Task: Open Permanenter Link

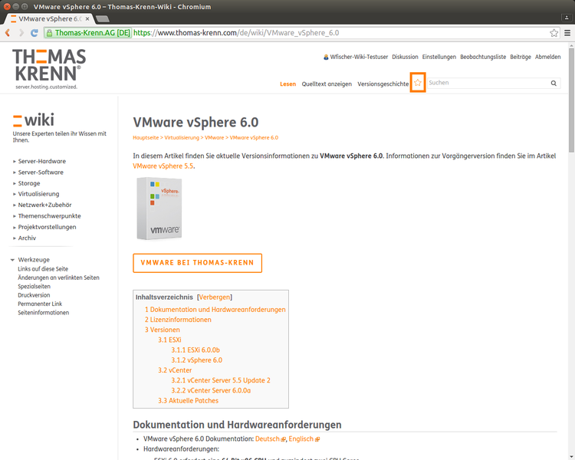Action: [40, 304]
